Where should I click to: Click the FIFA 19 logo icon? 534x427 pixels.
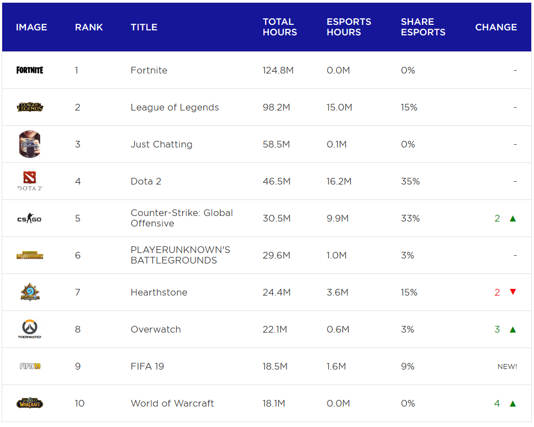30,366
